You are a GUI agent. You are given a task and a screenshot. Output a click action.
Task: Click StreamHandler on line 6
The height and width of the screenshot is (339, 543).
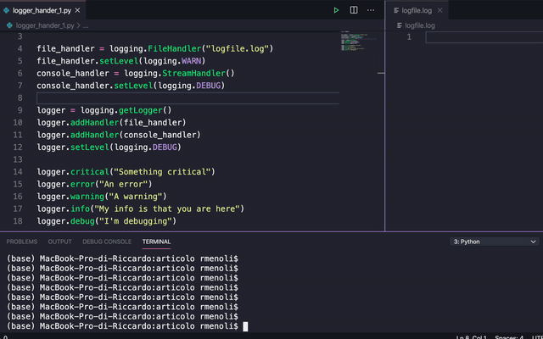(x=194, y=74)
